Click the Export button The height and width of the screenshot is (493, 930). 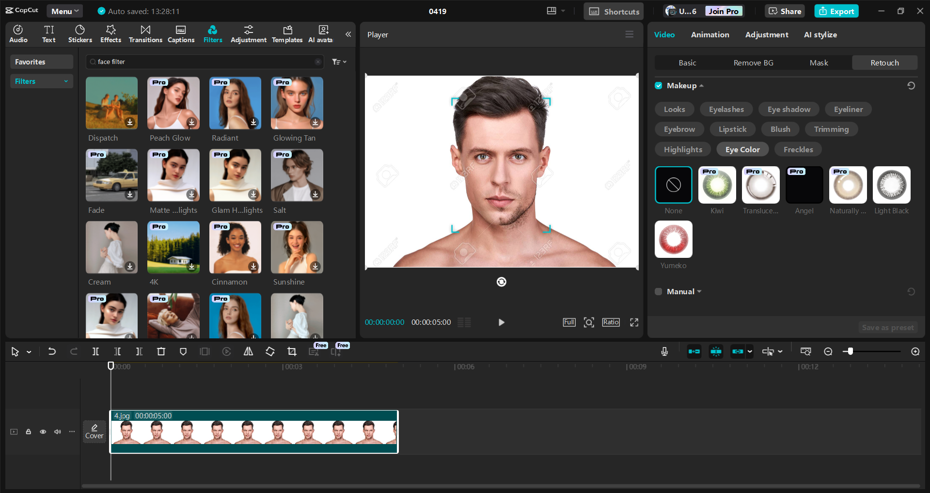pos(836,11)
